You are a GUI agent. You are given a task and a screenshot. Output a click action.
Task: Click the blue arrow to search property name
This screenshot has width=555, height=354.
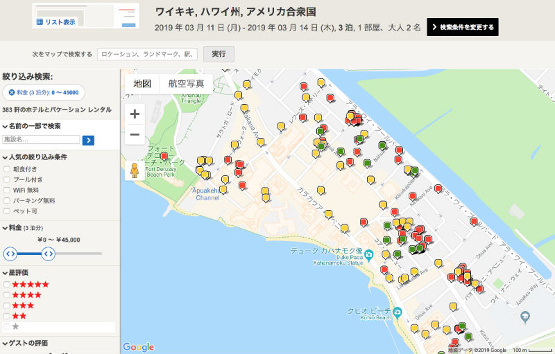88,140
